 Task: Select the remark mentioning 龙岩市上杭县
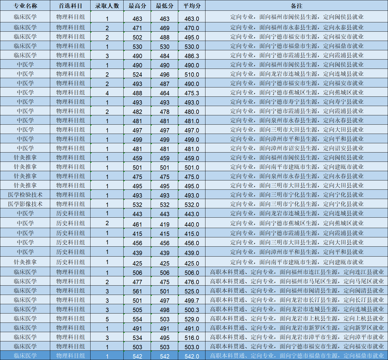[297, 318]
